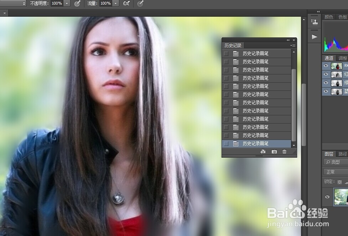The width and height of the screenshot is (348, 236).
Task: Click History panel scrollbar down arrow
Action: pyautogui.click(x=294, y=146)
